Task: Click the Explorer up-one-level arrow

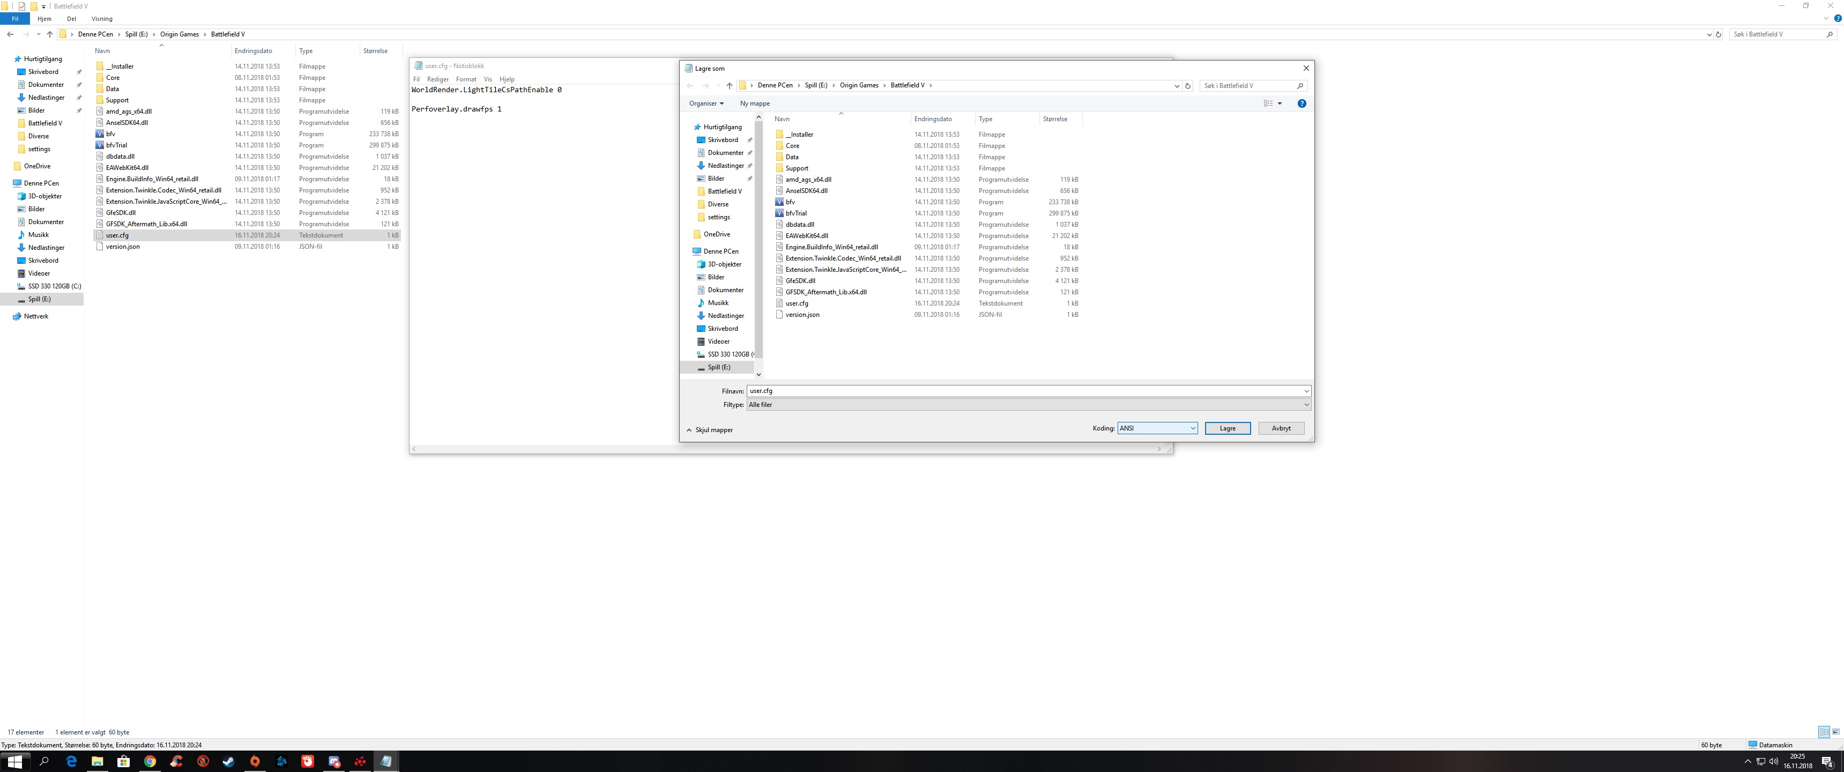Action: coord(49,34)
